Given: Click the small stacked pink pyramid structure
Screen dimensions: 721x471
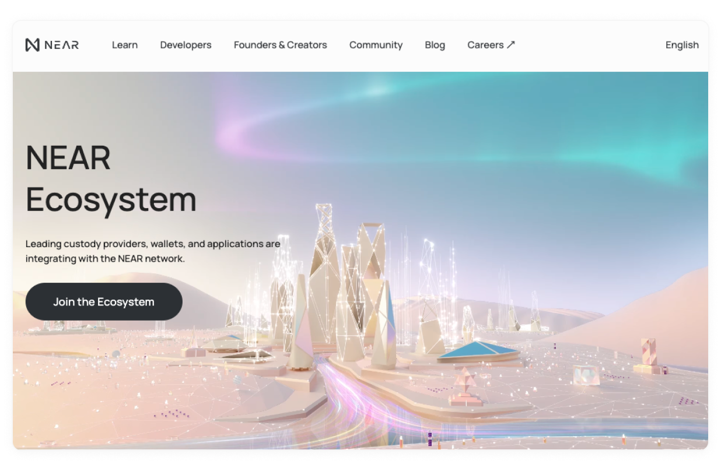Looking at the screenshot, I should click(465, 385).
